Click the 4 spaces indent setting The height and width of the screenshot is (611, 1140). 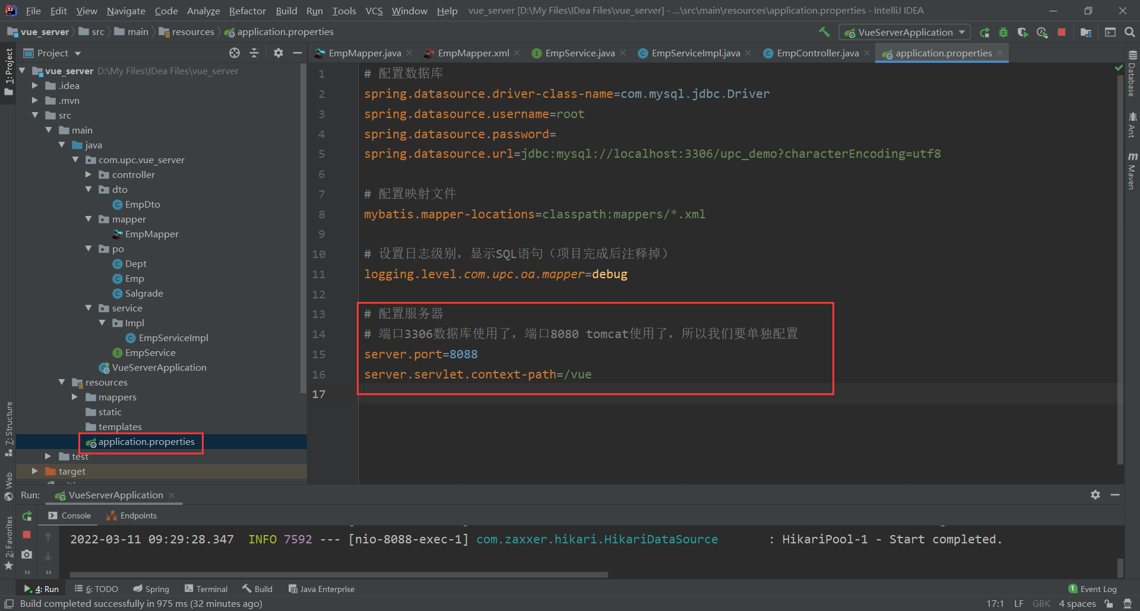tap(1077, 604)
